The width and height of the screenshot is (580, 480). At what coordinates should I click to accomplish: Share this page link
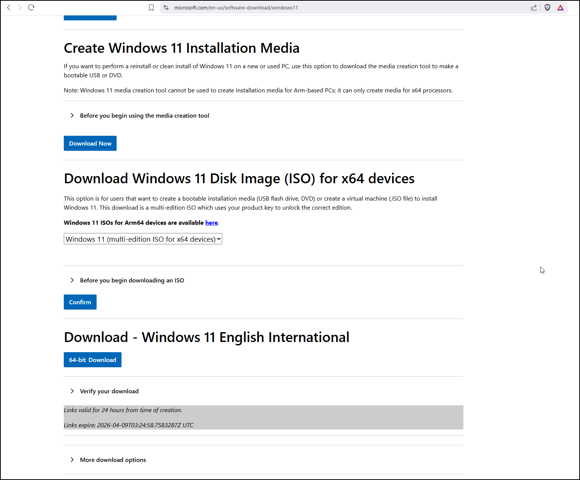(534, 8)
